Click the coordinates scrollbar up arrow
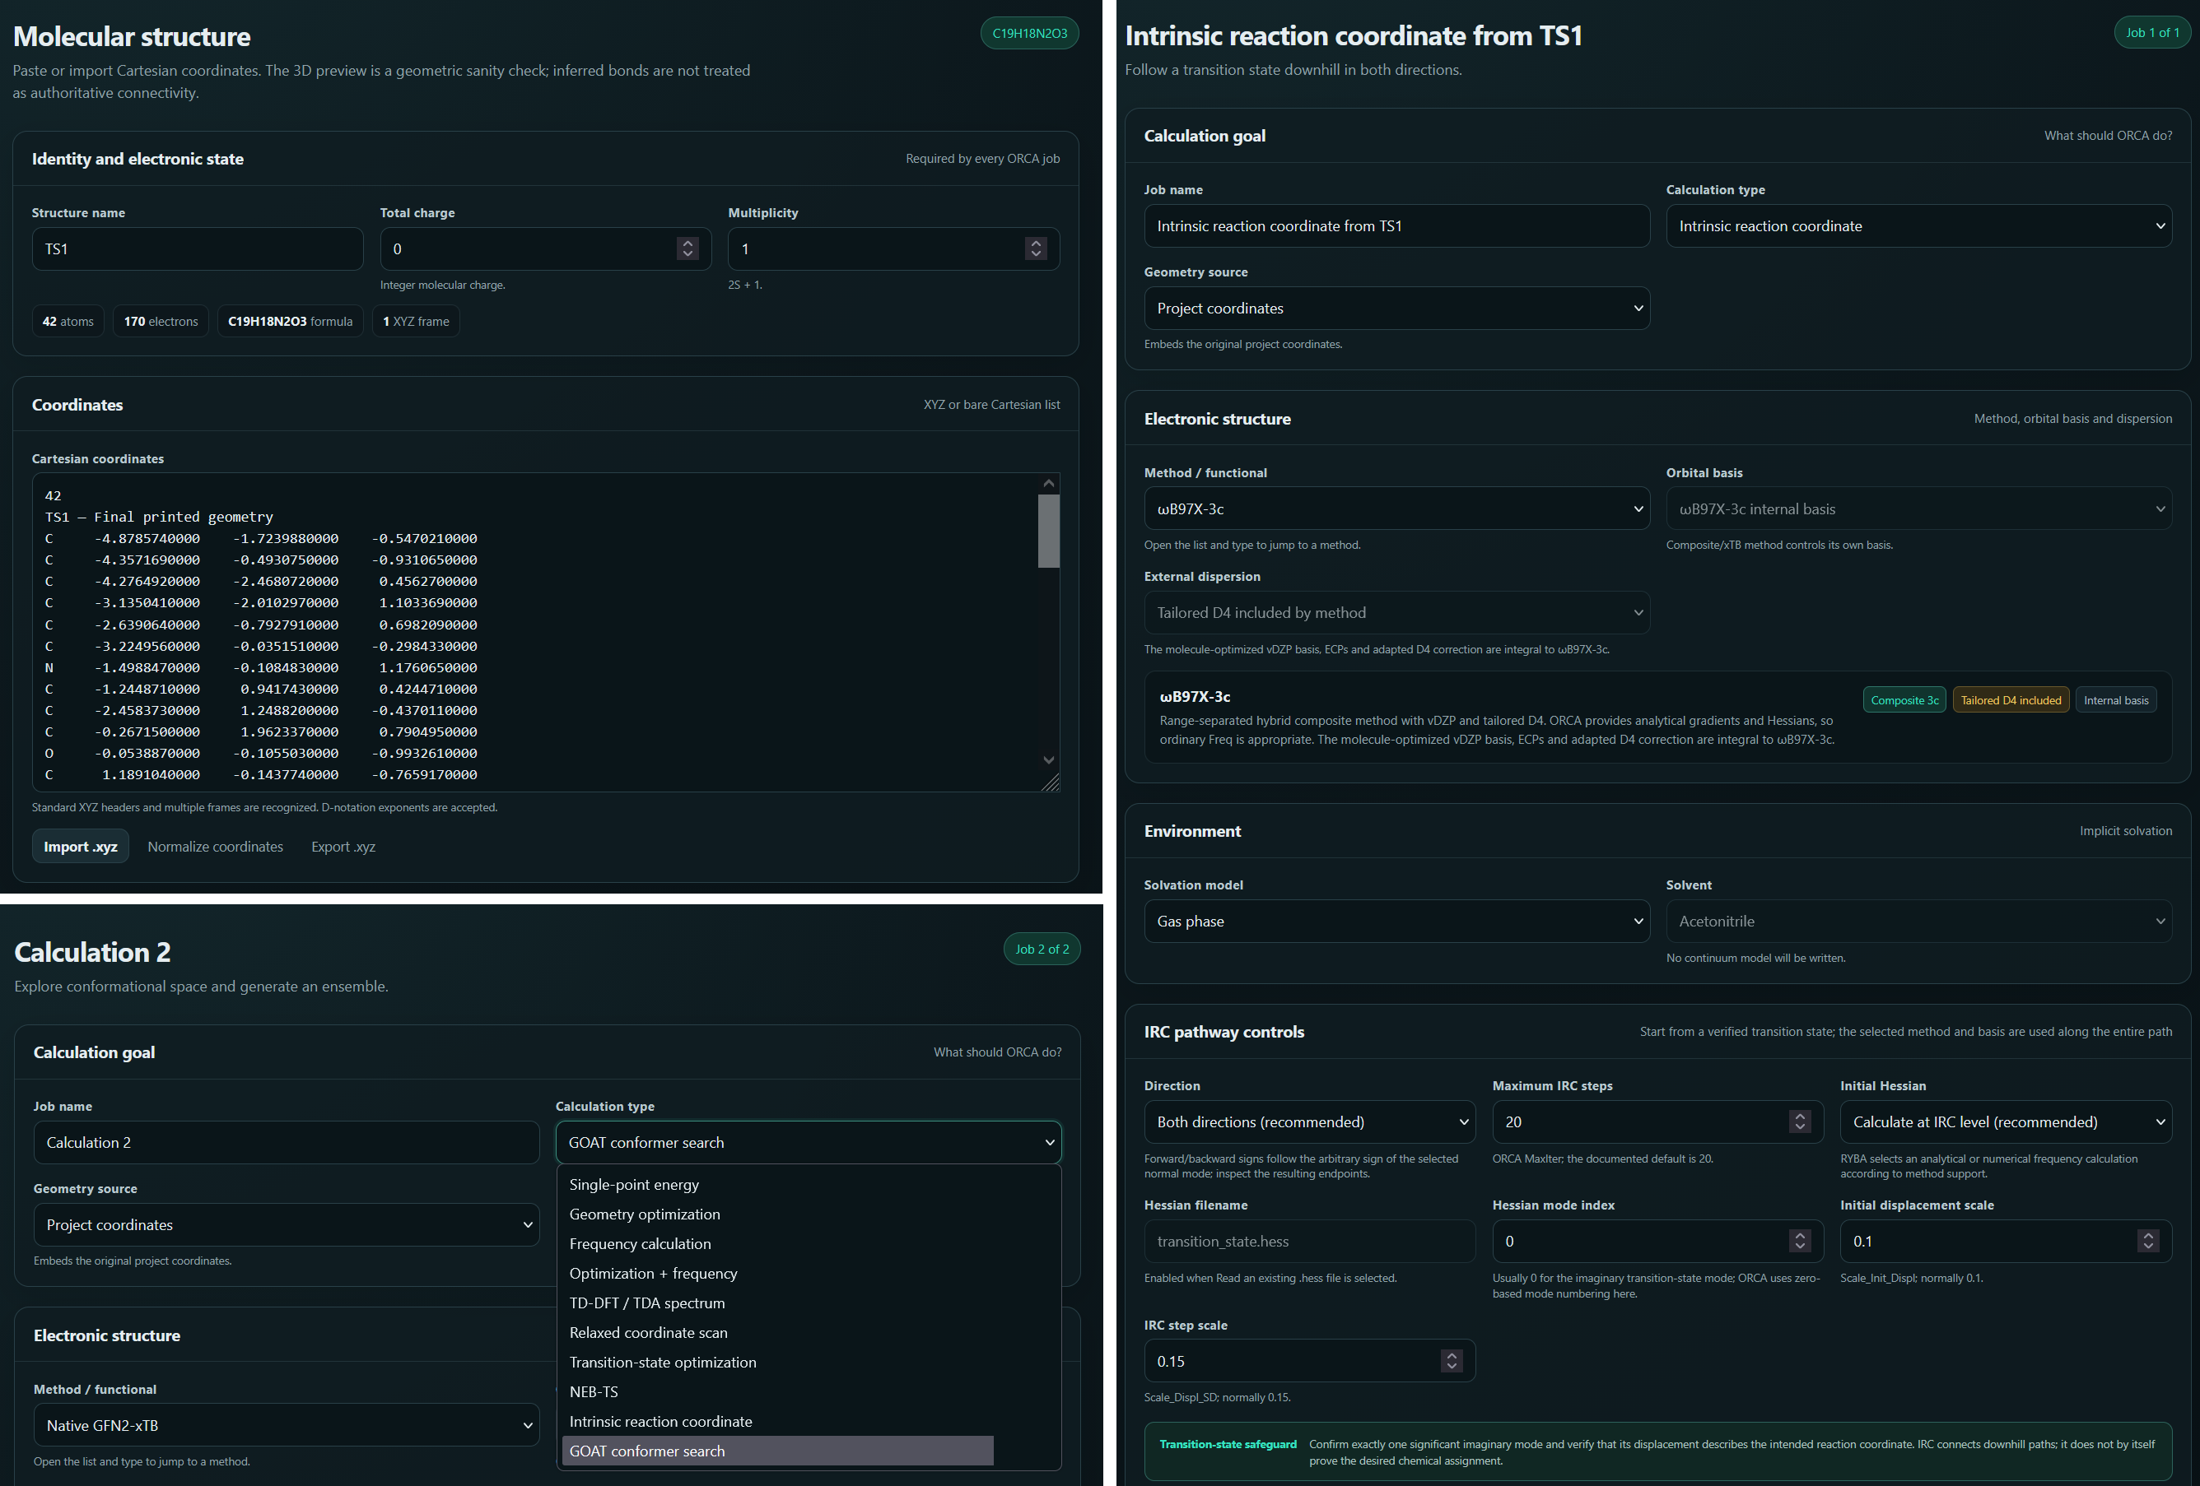Screen dimensions: 2200x1486 (1048, 483)
